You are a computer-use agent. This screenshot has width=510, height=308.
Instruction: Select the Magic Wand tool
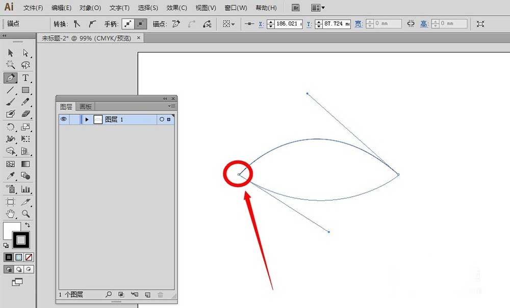tap(10, 65)
